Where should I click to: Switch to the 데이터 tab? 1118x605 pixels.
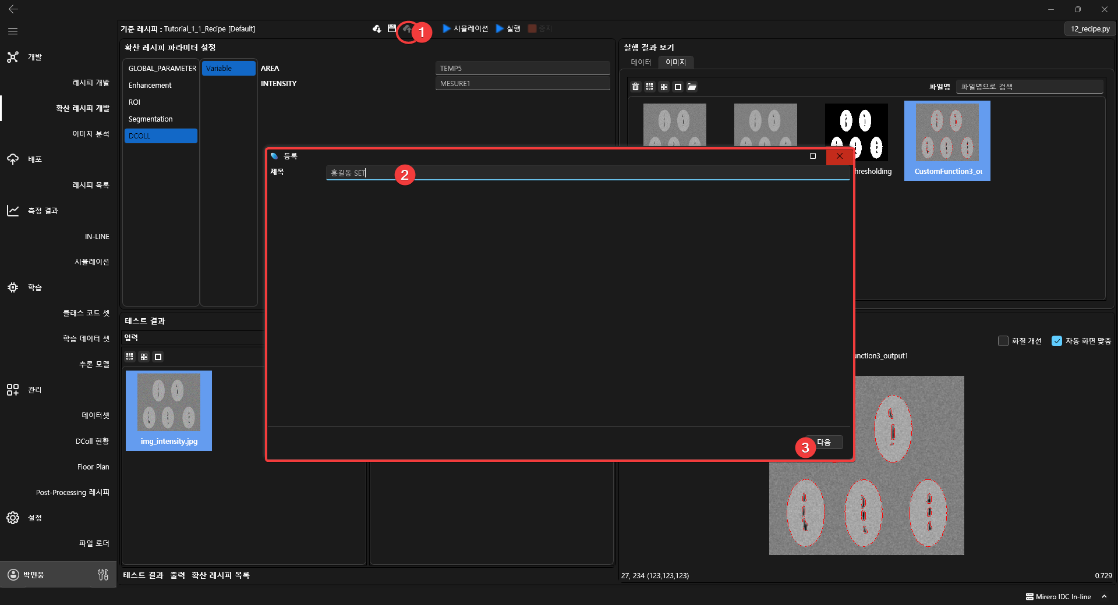pyautogui.click(x=641, y=62)
